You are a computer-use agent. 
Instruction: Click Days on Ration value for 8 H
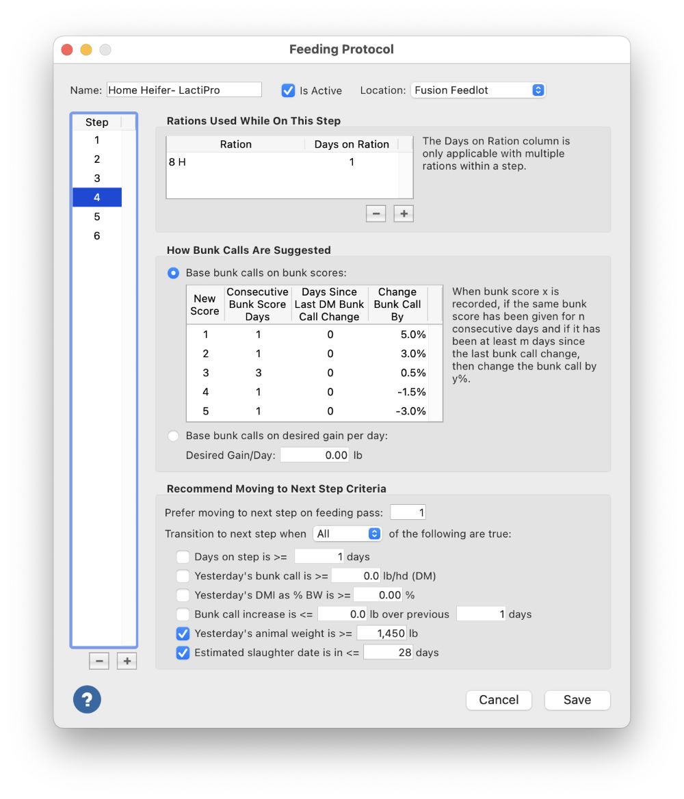(351, 162)
